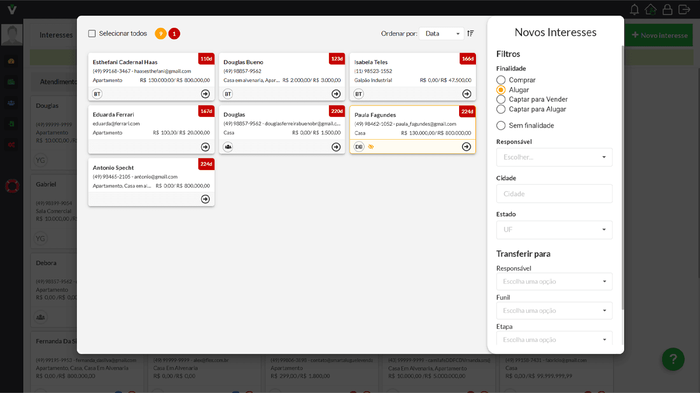Open help with the green question mark button

(x=673, y=359)
